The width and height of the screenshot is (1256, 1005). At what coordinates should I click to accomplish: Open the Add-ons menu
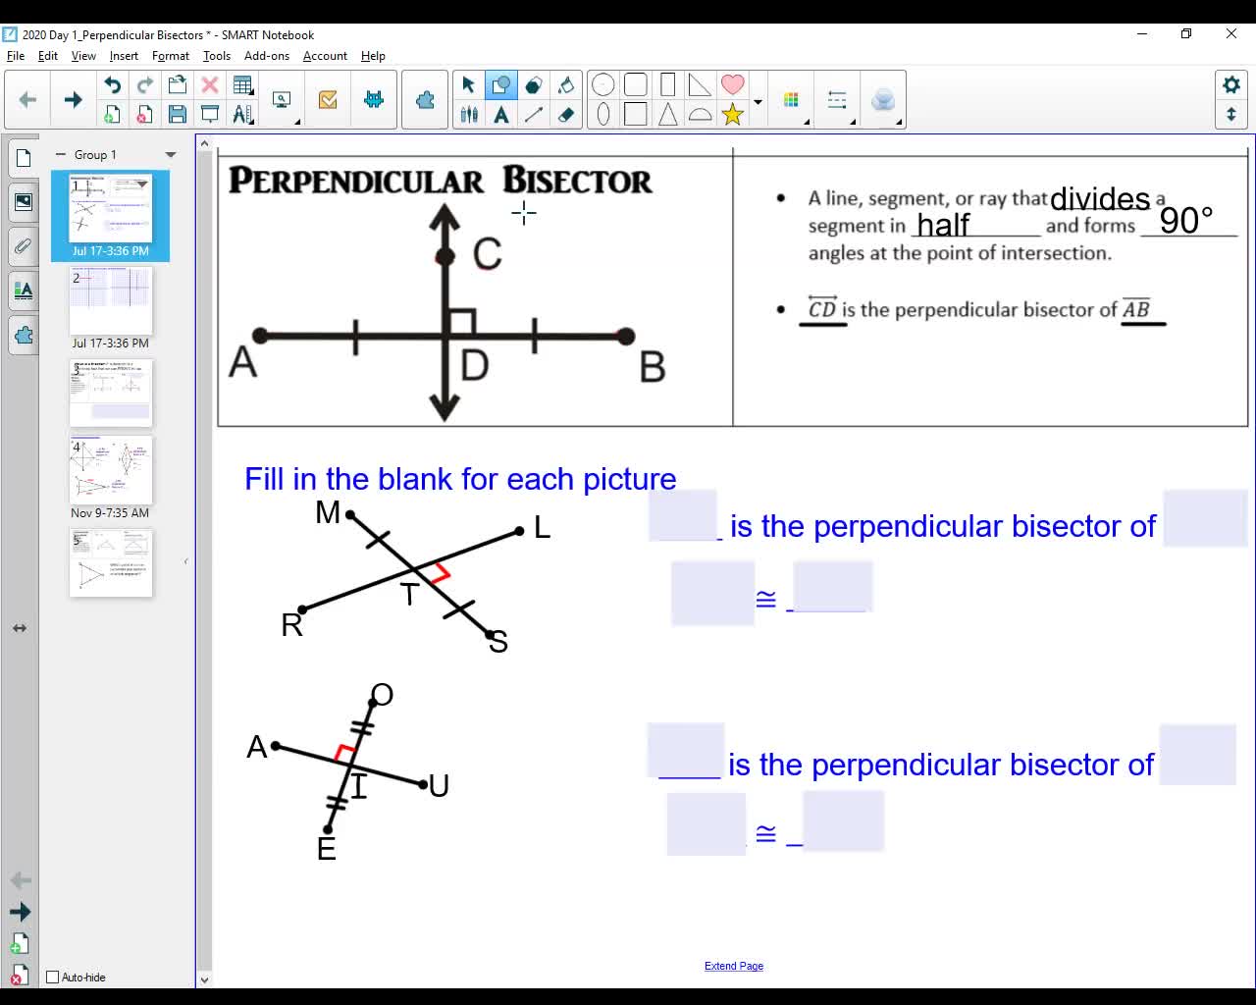pos(266,56)
